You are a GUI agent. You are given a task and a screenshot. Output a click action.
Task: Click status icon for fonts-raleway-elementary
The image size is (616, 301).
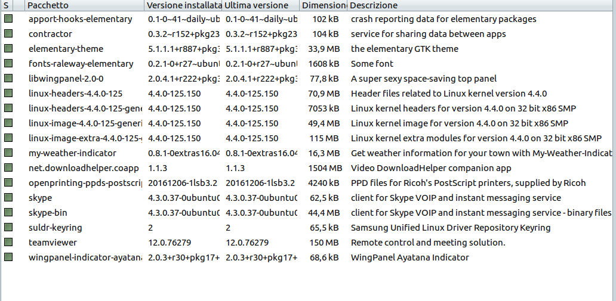[8, 63]
